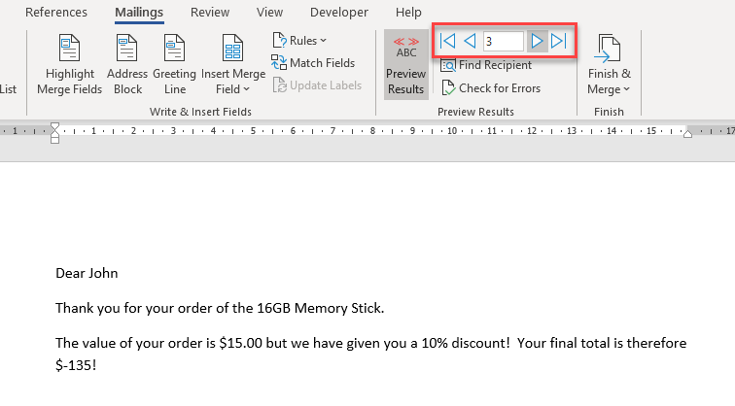Insert an Address Block
This screenshot has width=735, height=406.
pyautogui.click(x=128, y=49)
